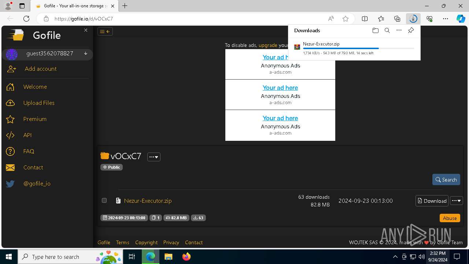The height and width of the screenshot is (264, 469).
Task: Open vOCxC7 folder options dropdown
Action: point(154,157)
